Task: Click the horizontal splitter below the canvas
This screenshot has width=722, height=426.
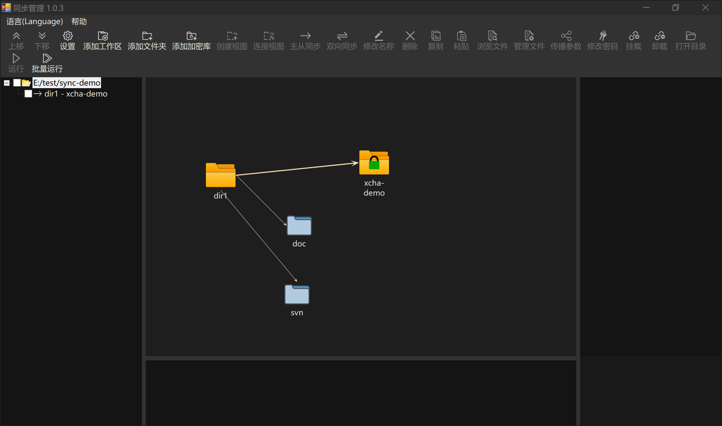Action: (x=360, y=358)
